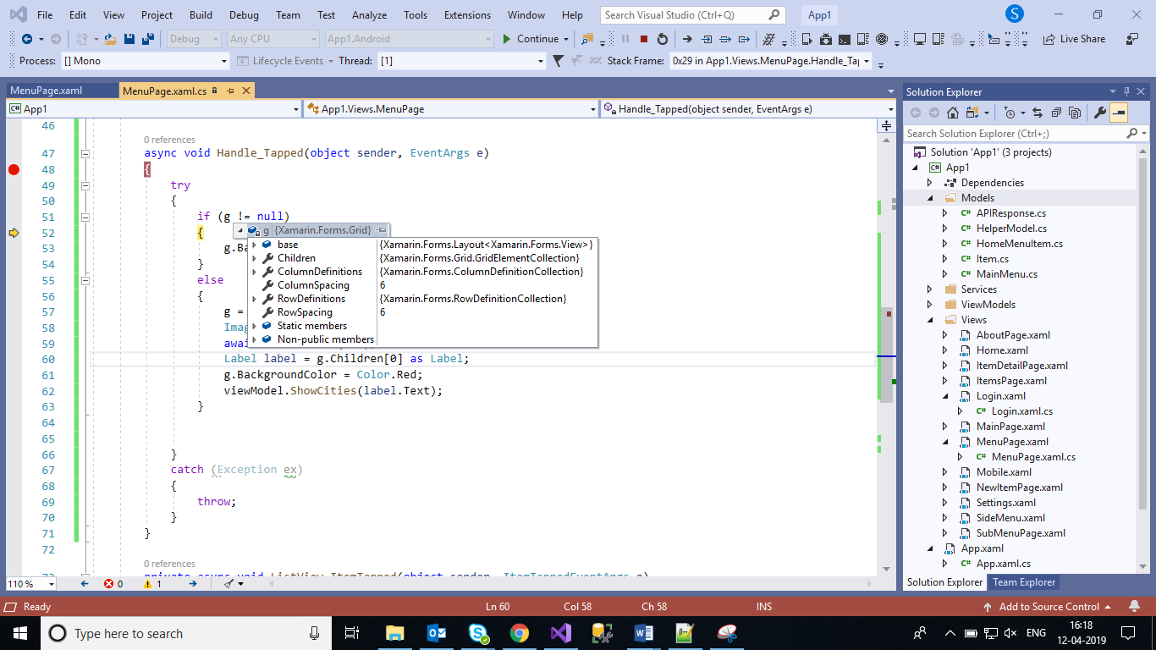The width and height of the screenshot is (1156, 650).
Task: Open Google Chrome from the taskbar
Action: [520, 633]
